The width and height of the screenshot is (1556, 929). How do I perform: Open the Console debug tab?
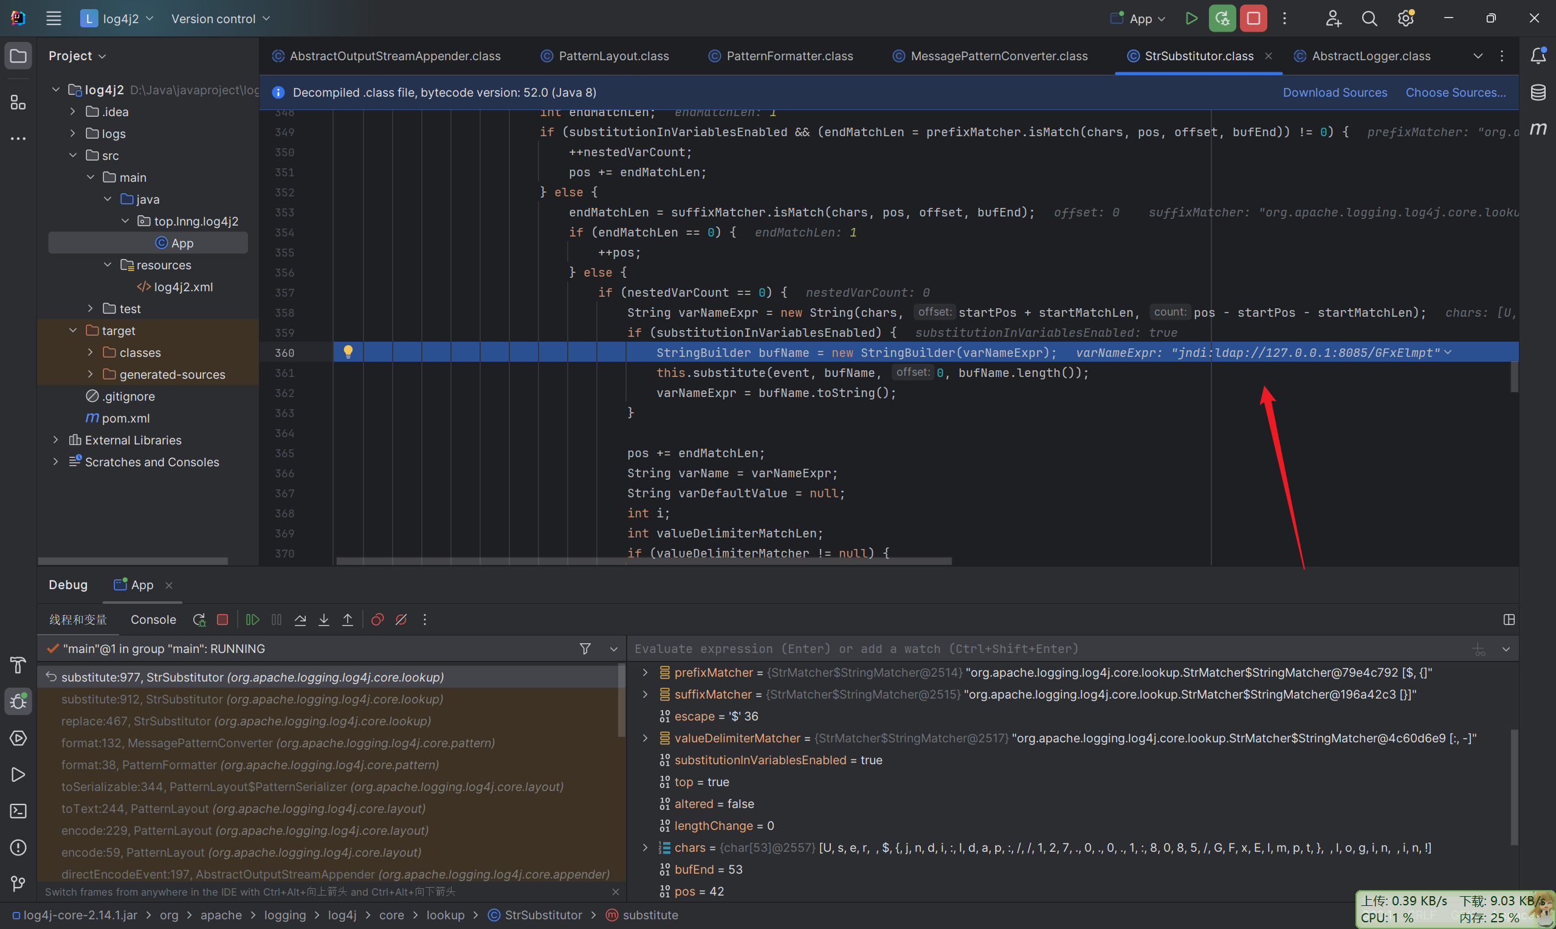153,619
